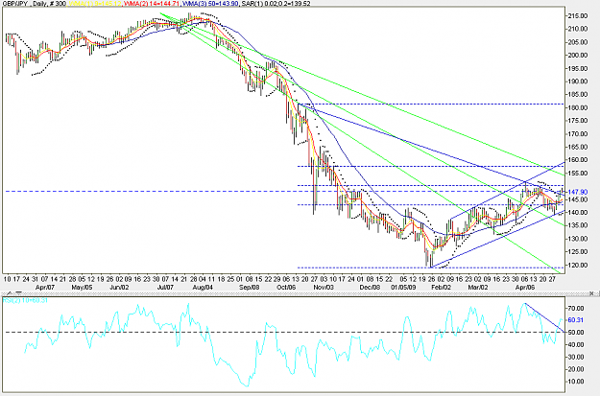The image size is (600, 396).
Task: Click the 30.00 RSI axis label
Action: tap(576, 357)
